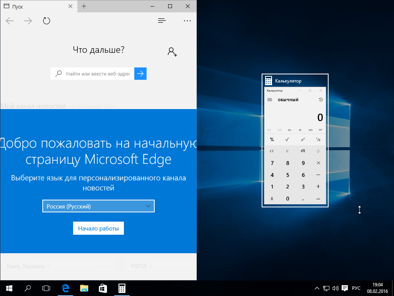Launch Store from the taskbar

(103, 288)
